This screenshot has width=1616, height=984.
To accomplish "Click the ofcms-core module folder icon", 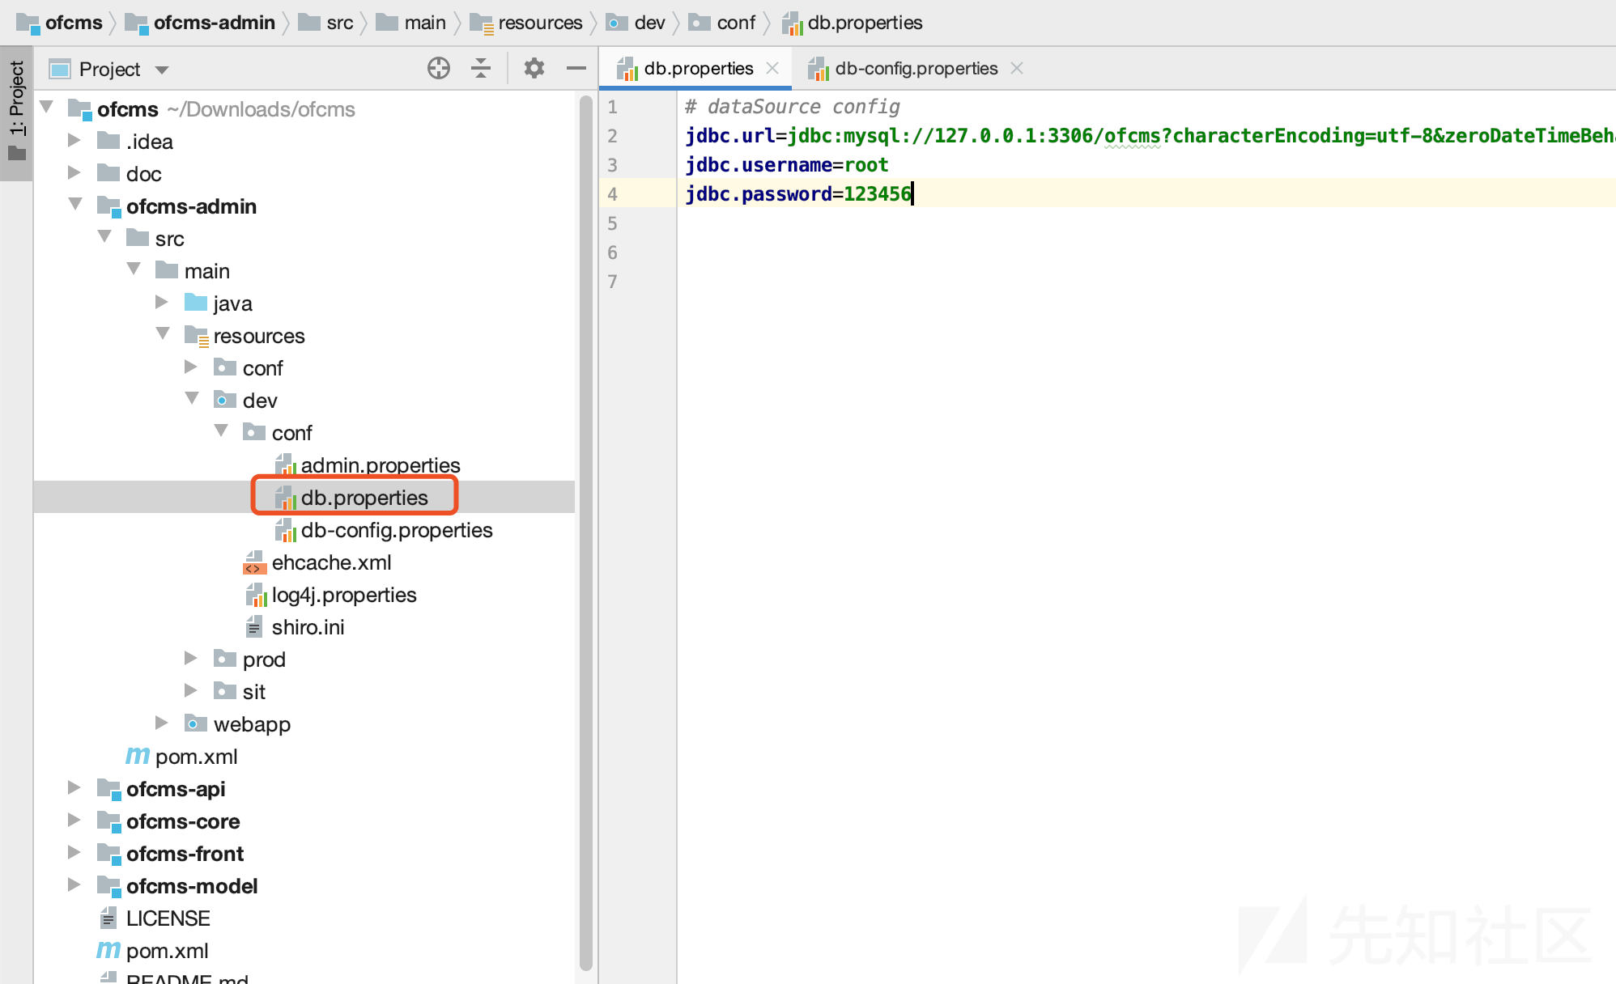I will pyautogui.click(x=109, y=821).
